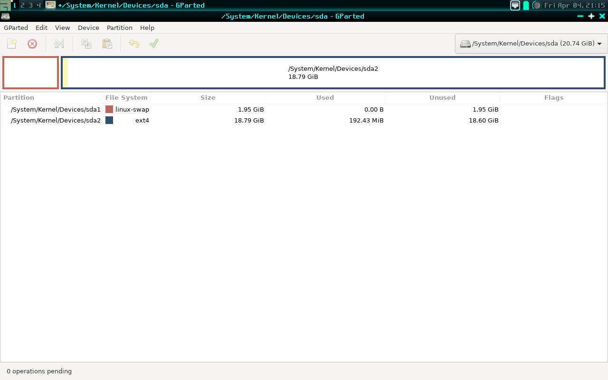Open the Device menu
This screenshot has height=380, width=608.
(88, 28)
